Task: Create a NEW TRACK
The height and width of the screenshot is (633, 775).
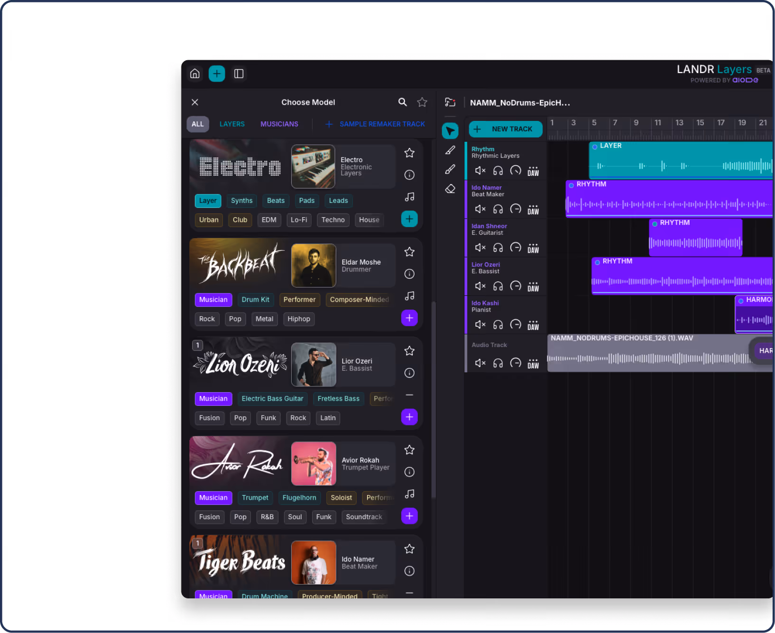Action: tap(506, 129)
